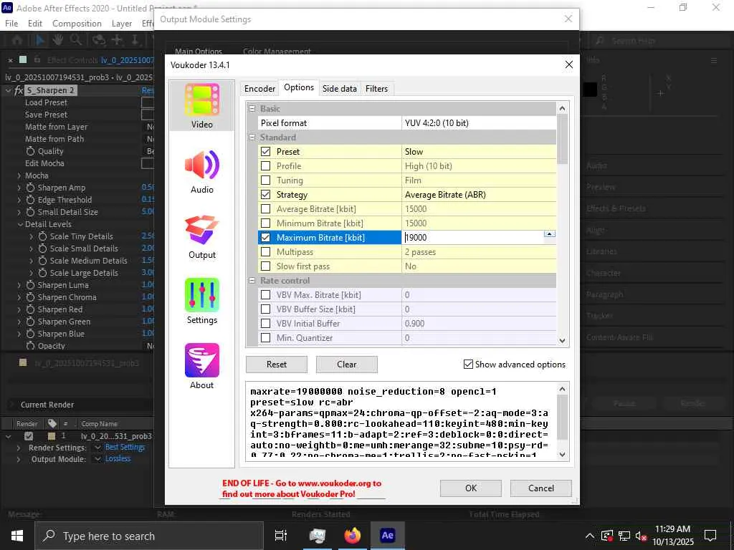Click the Scale Large Details stopwatch icon

pos(42,273)
